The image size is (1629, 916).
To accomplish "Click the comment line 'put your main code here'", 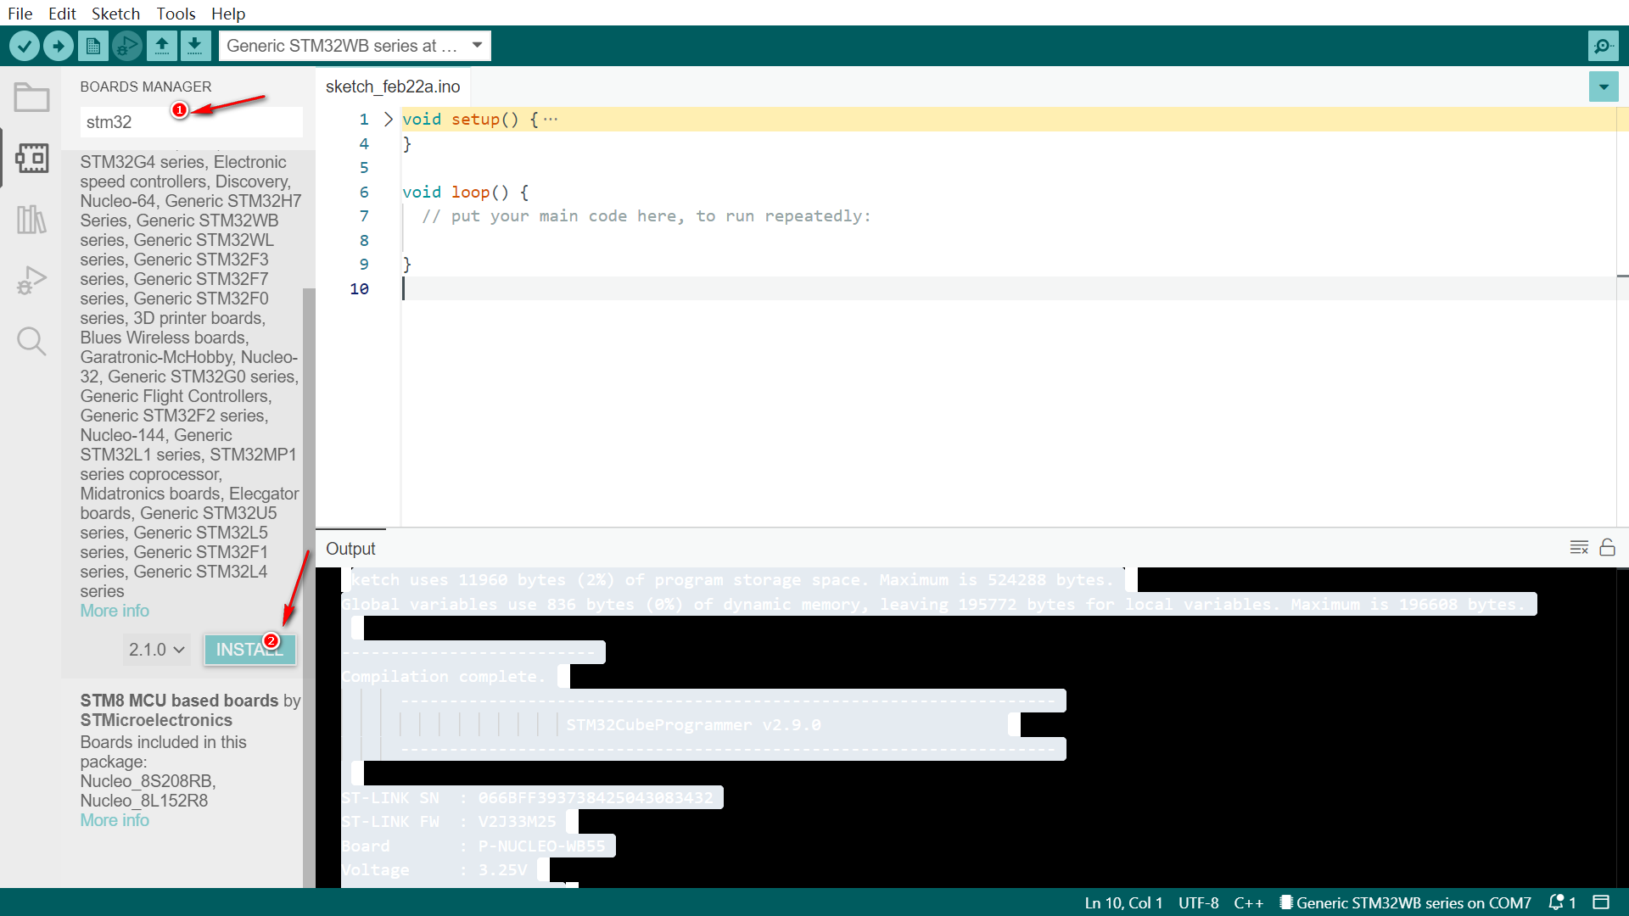I will point(647,216).
